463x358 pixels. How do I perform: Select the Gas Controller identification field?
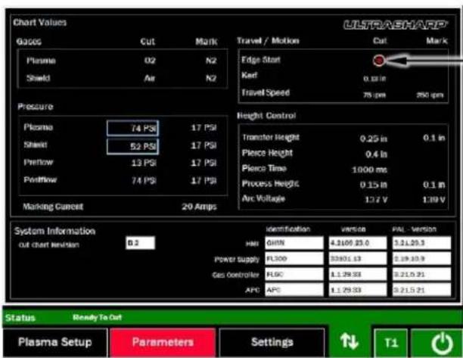click(294, 274)
